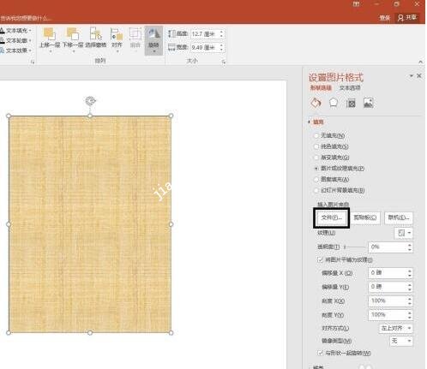Screen dimensions: 427x369
Task: Click the Share (共享) button
Action: pos(407,18)
